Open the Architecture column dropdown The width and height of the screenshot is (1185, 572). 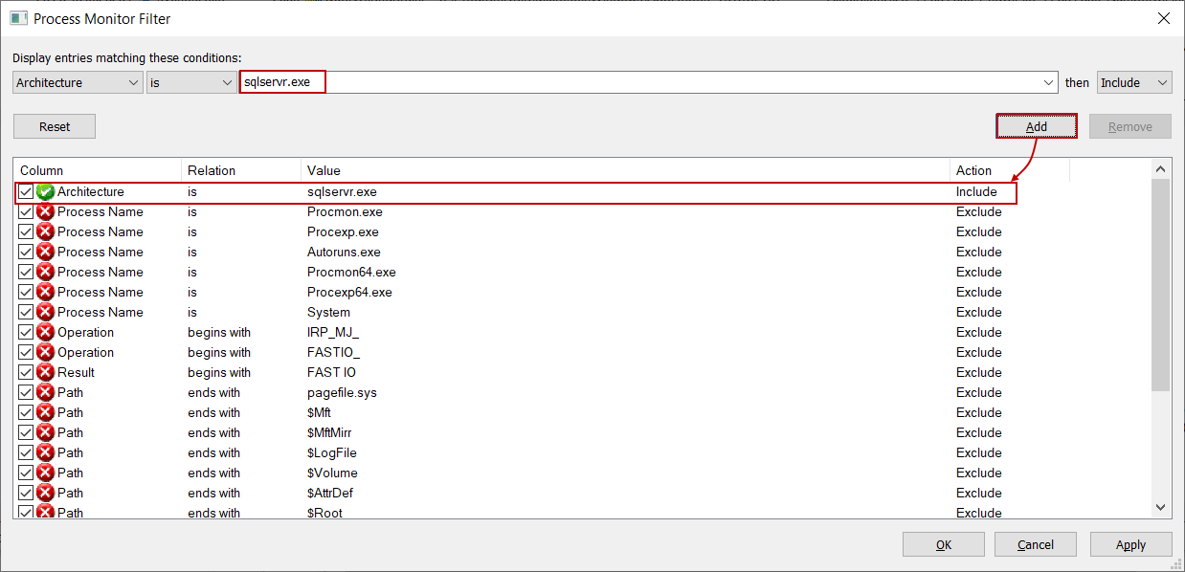point(78,83)
